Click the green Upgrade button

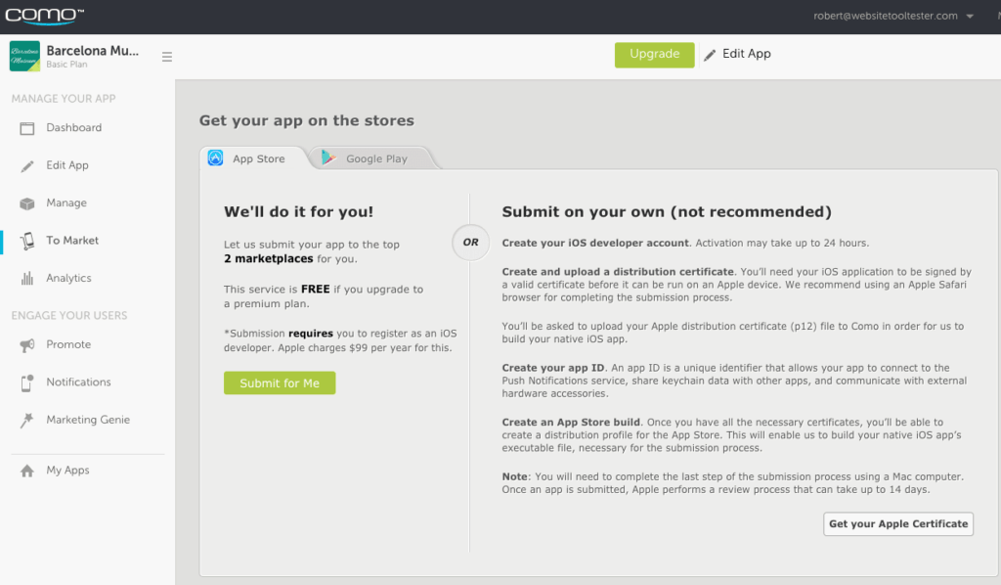tap(654, 54)
